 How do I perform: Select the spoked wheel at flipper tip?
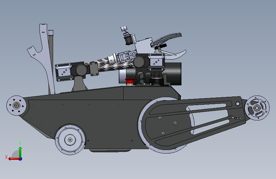click(257, 108)
